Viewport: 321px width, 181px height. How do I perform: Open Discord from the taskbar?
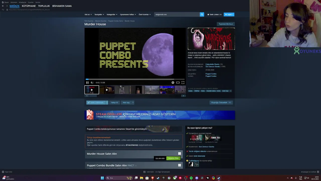pos(197,178)
